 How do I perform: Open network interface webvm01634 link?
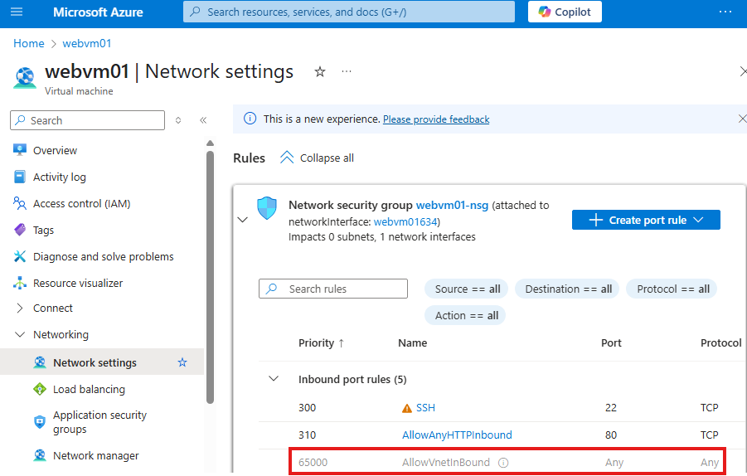405,221
